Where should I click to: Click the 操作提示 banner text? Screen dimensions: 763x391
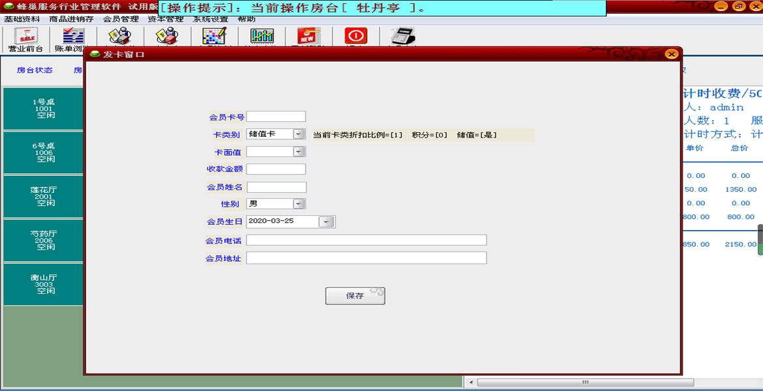click(x=292, y=8)
